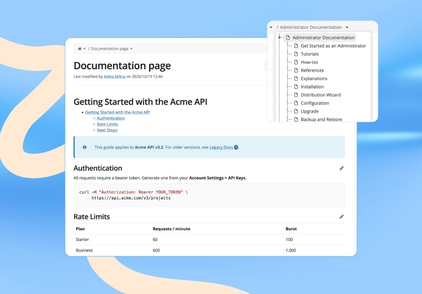Screen dimensions: 422x294
Task: Click the pencil edit icon for Authentication section
Action: (342, 168)
